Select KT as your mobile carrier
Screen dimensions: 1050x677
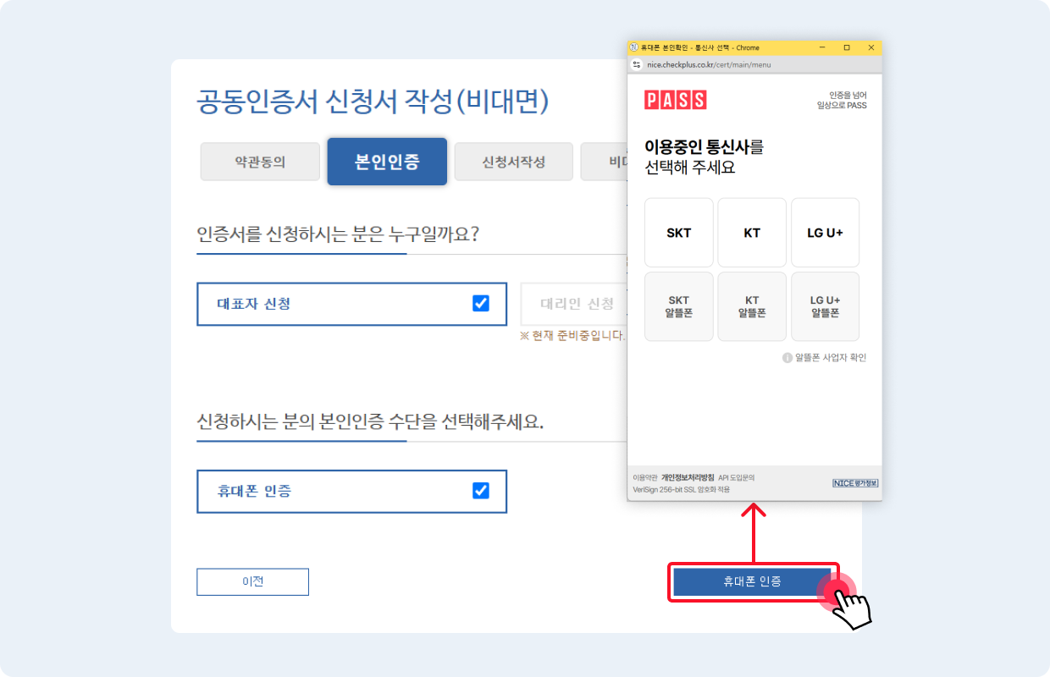[752, 232]
